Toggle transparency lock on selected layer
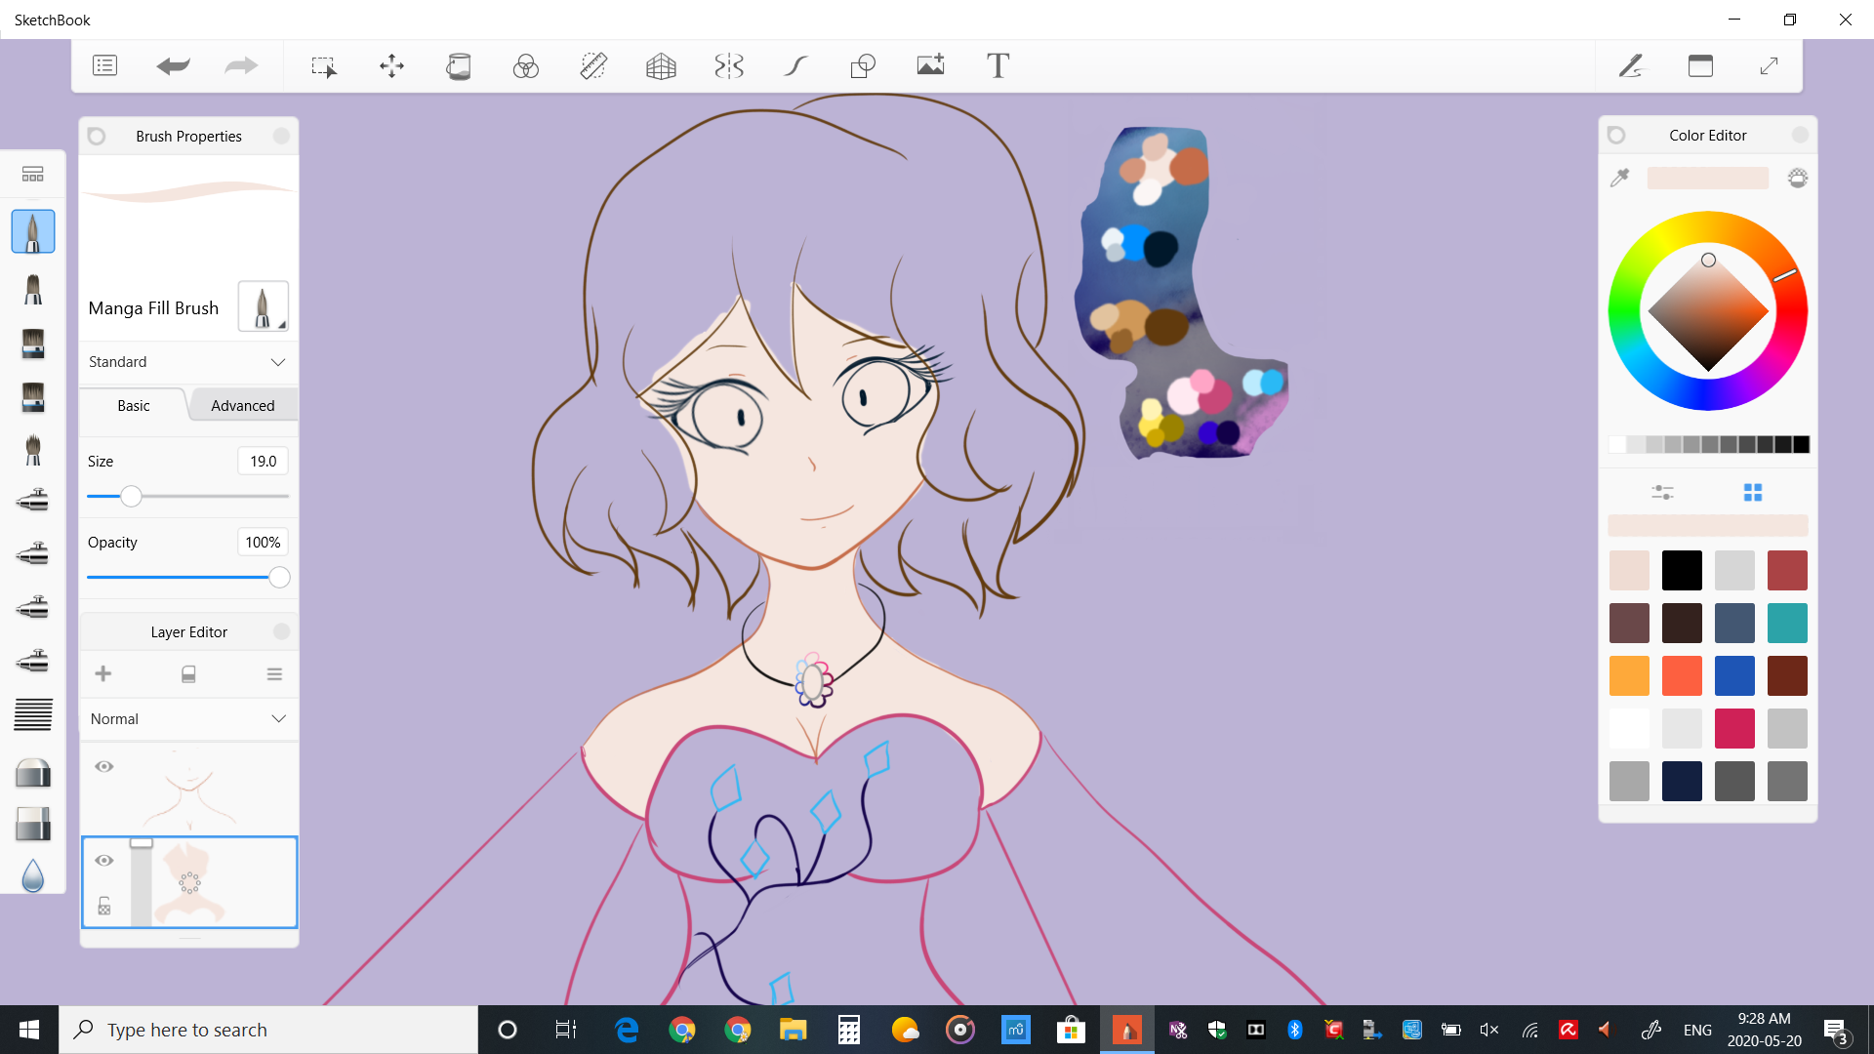Screen dimensions: 1874x1054 click(x=104, y=906)
